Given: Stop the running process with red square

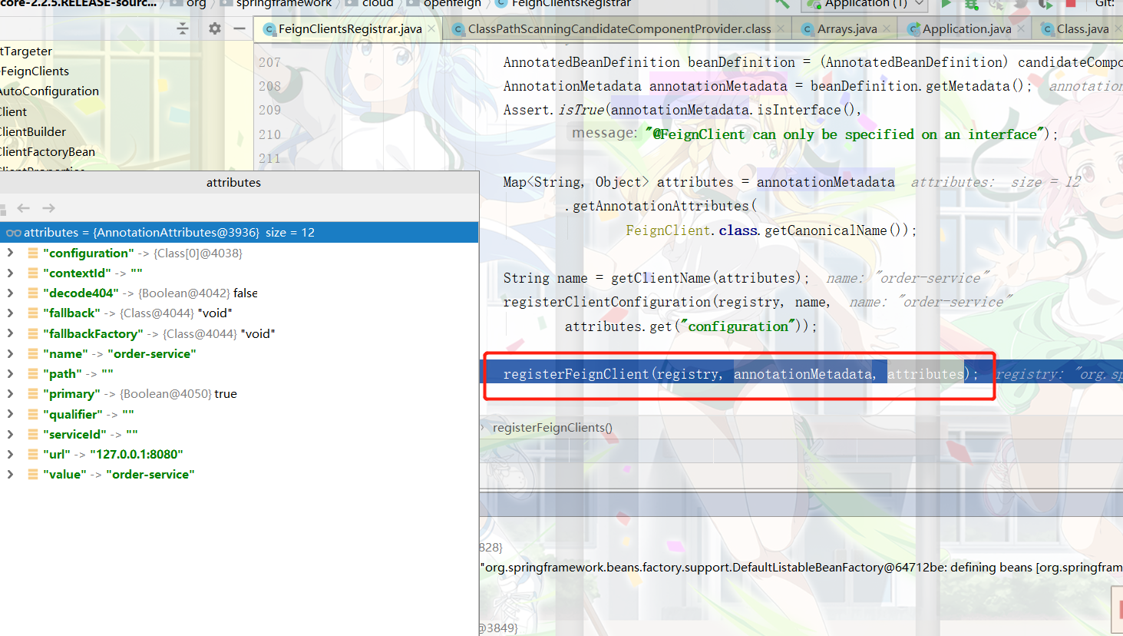Looking at the screenshot, I should (x=1071, y=3).
